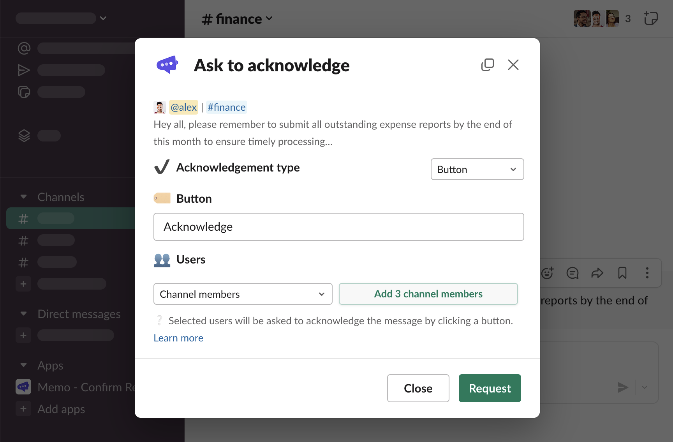Click the Acknowledge button label field

pos(338,227)
